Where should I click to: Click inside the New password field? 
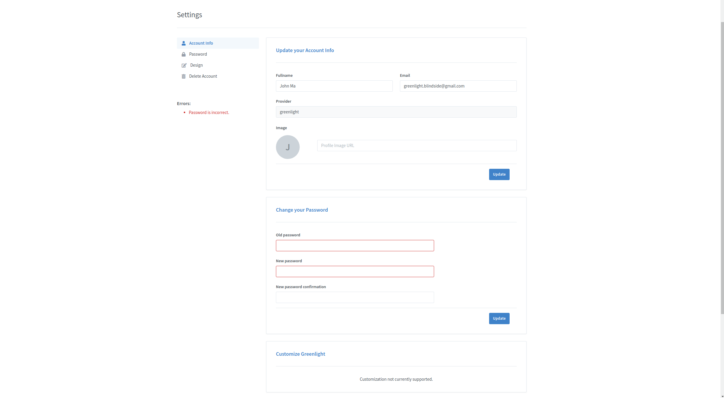355,271
